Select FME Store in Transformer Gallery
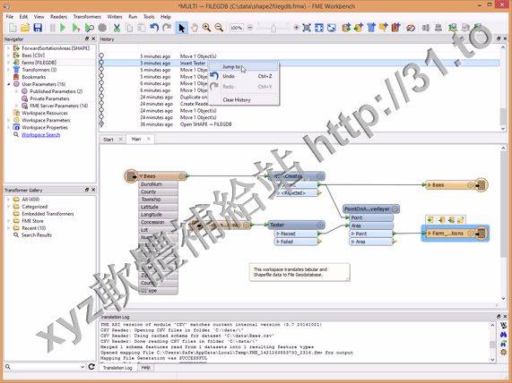This screenshot has height=383, width=512. (32, 221)
